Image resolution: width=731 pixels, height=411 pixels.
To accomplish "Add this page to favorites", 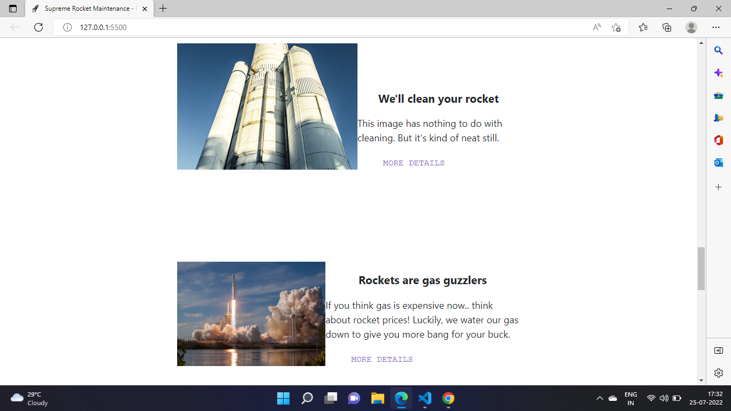I will 615,27.
